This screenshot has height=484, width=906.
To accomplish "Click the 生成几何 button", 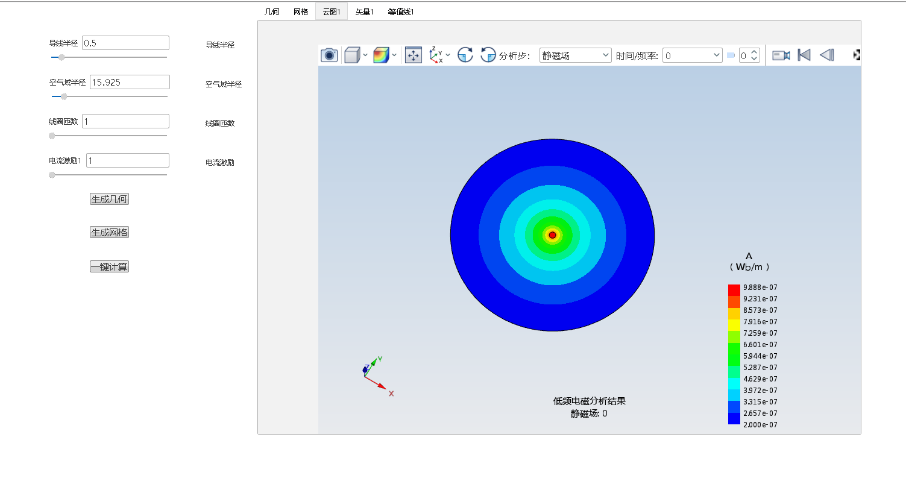I will (x=109, y=199).
